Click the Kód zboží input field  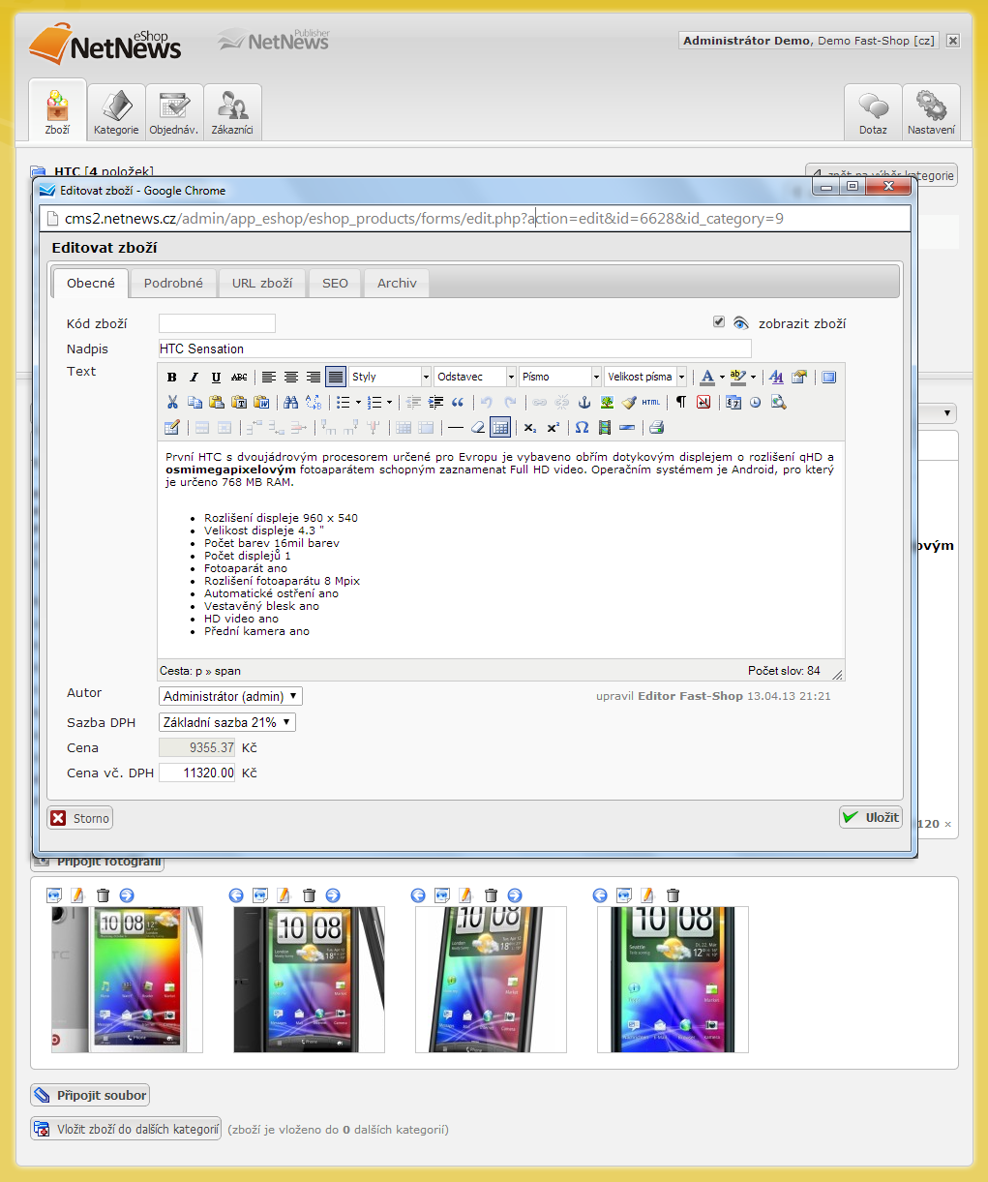click(217, 323)
